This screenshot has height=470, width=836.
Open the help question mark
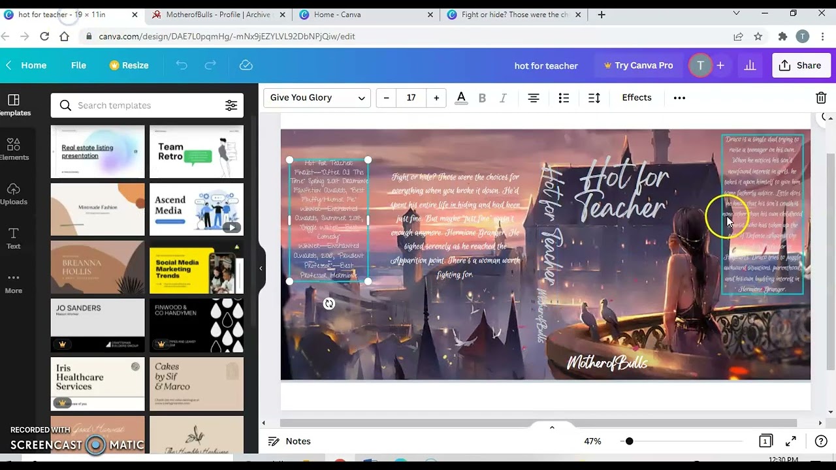[821, 441]
